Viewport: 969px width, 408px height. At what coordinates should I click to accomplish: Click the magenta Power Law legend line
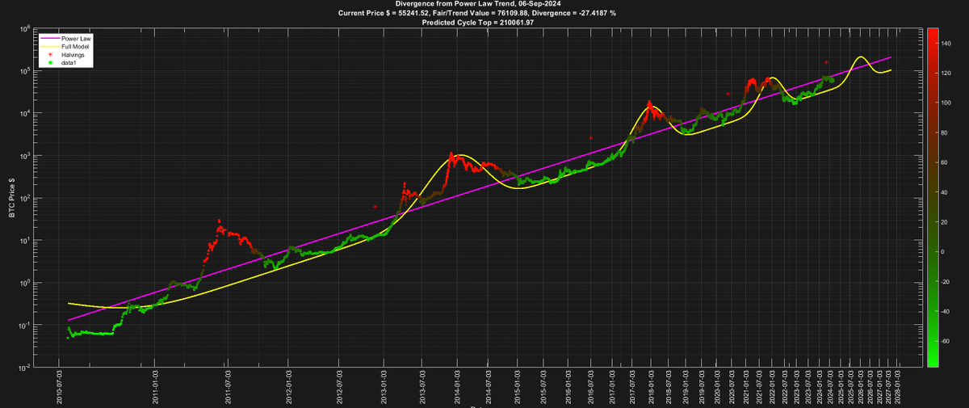(49, 39)
